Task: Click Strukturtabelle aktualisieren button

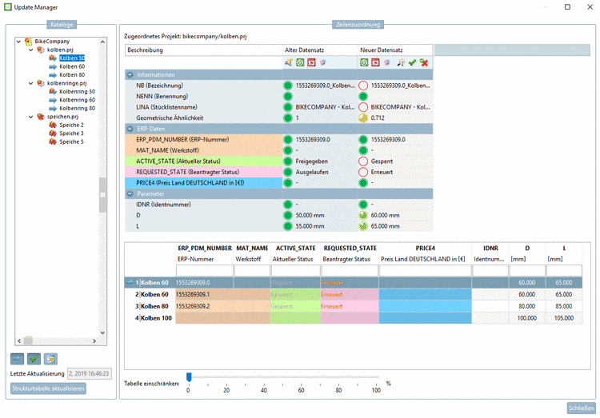Action: 48,388
